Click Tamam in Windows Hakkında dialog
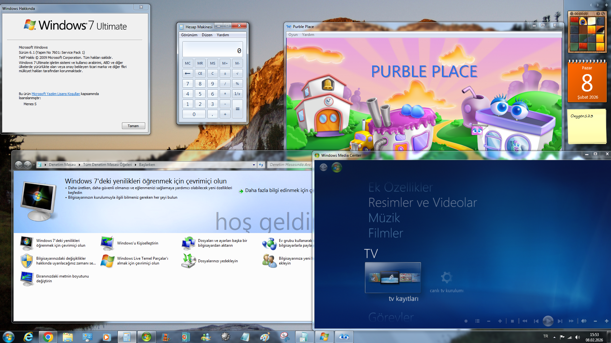 tap(133, 126)
